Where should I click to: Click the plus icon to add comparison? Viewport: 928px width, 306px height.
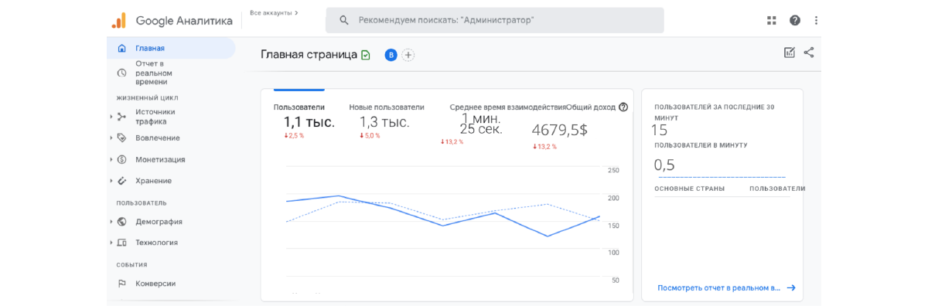click(x=408, y=55)
